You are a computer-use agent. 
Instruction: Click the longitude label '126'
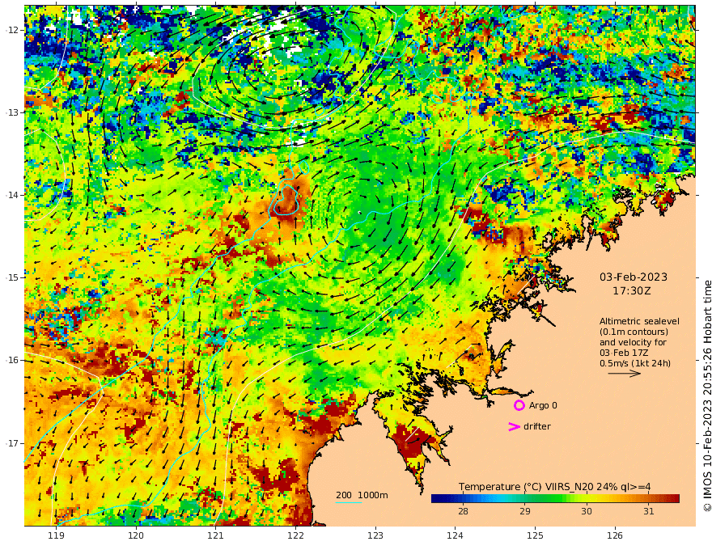[x=615, y=536]
